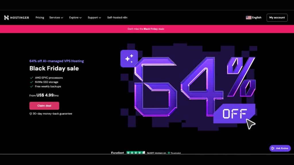
Task: Click the checkmark beside AMD EPYC processors
Action: tap(31, 78)
